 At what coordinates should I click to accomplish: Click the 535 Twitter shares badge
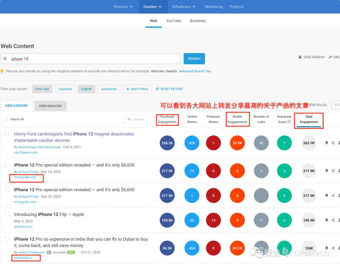pos(192,143)
